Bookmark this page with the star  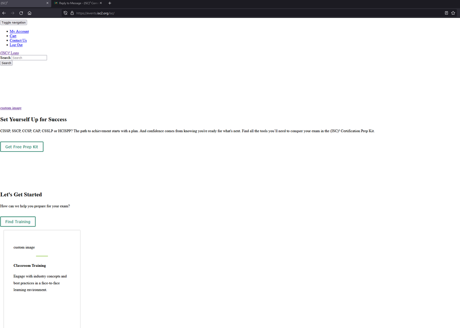tap(453, 13)
